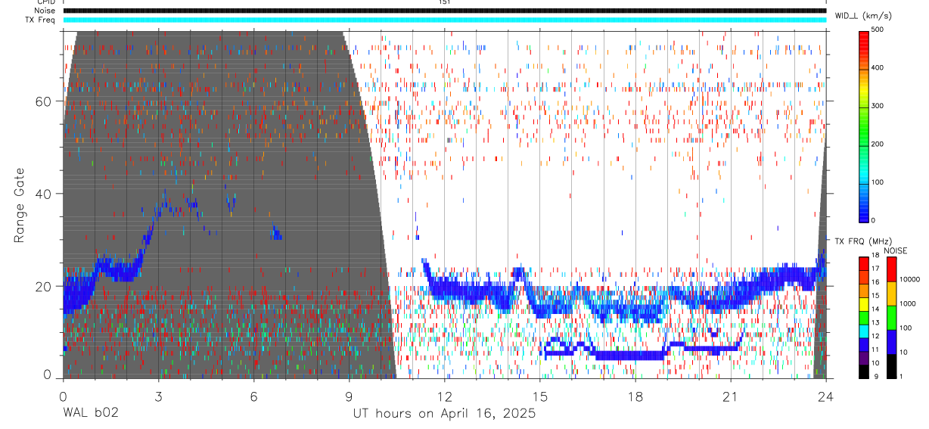The height and width of the screenshot is (429, 929).
Task: Select the 'Noise' row label at top left
Action: (45, 11)
